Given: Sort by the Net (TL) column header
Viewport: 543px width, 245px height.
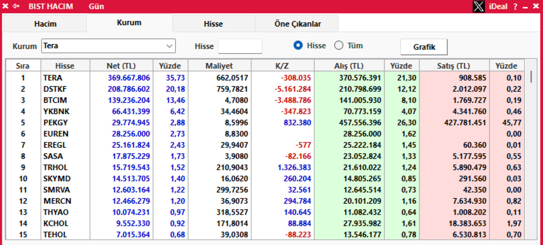Looking at the screenshot, I should pyautogui.click(x=121, y=66).
